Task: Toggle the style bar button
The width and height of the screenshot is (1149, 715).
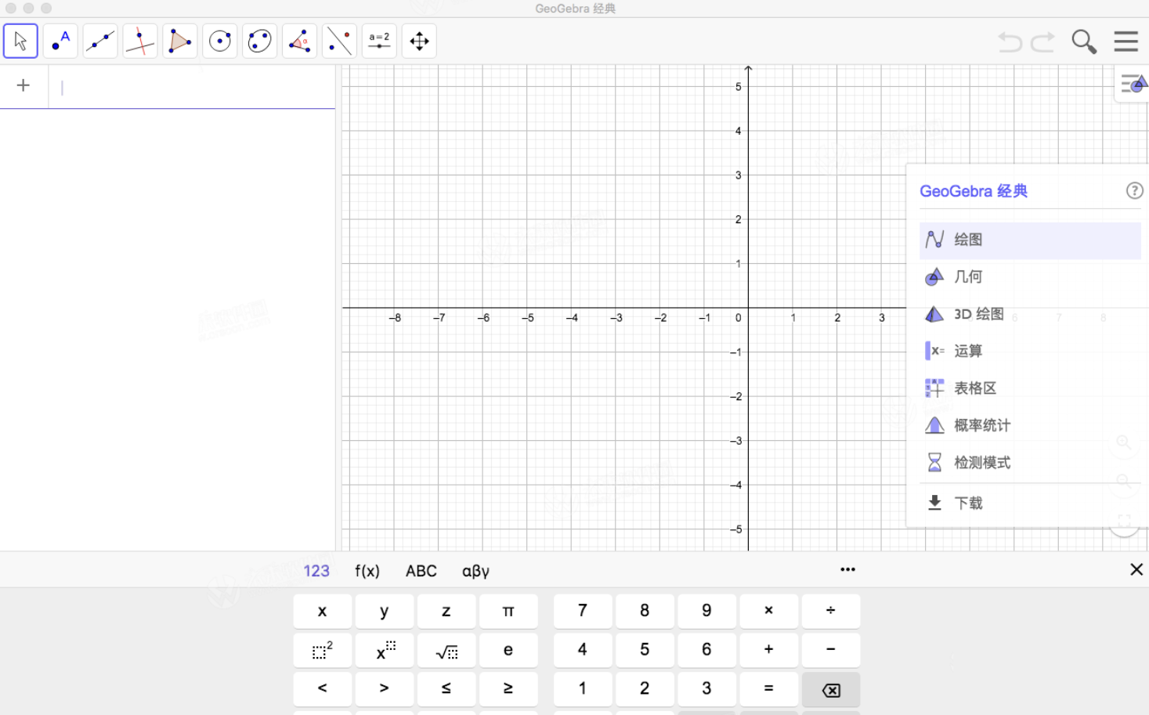Action: click(1133, 84)
